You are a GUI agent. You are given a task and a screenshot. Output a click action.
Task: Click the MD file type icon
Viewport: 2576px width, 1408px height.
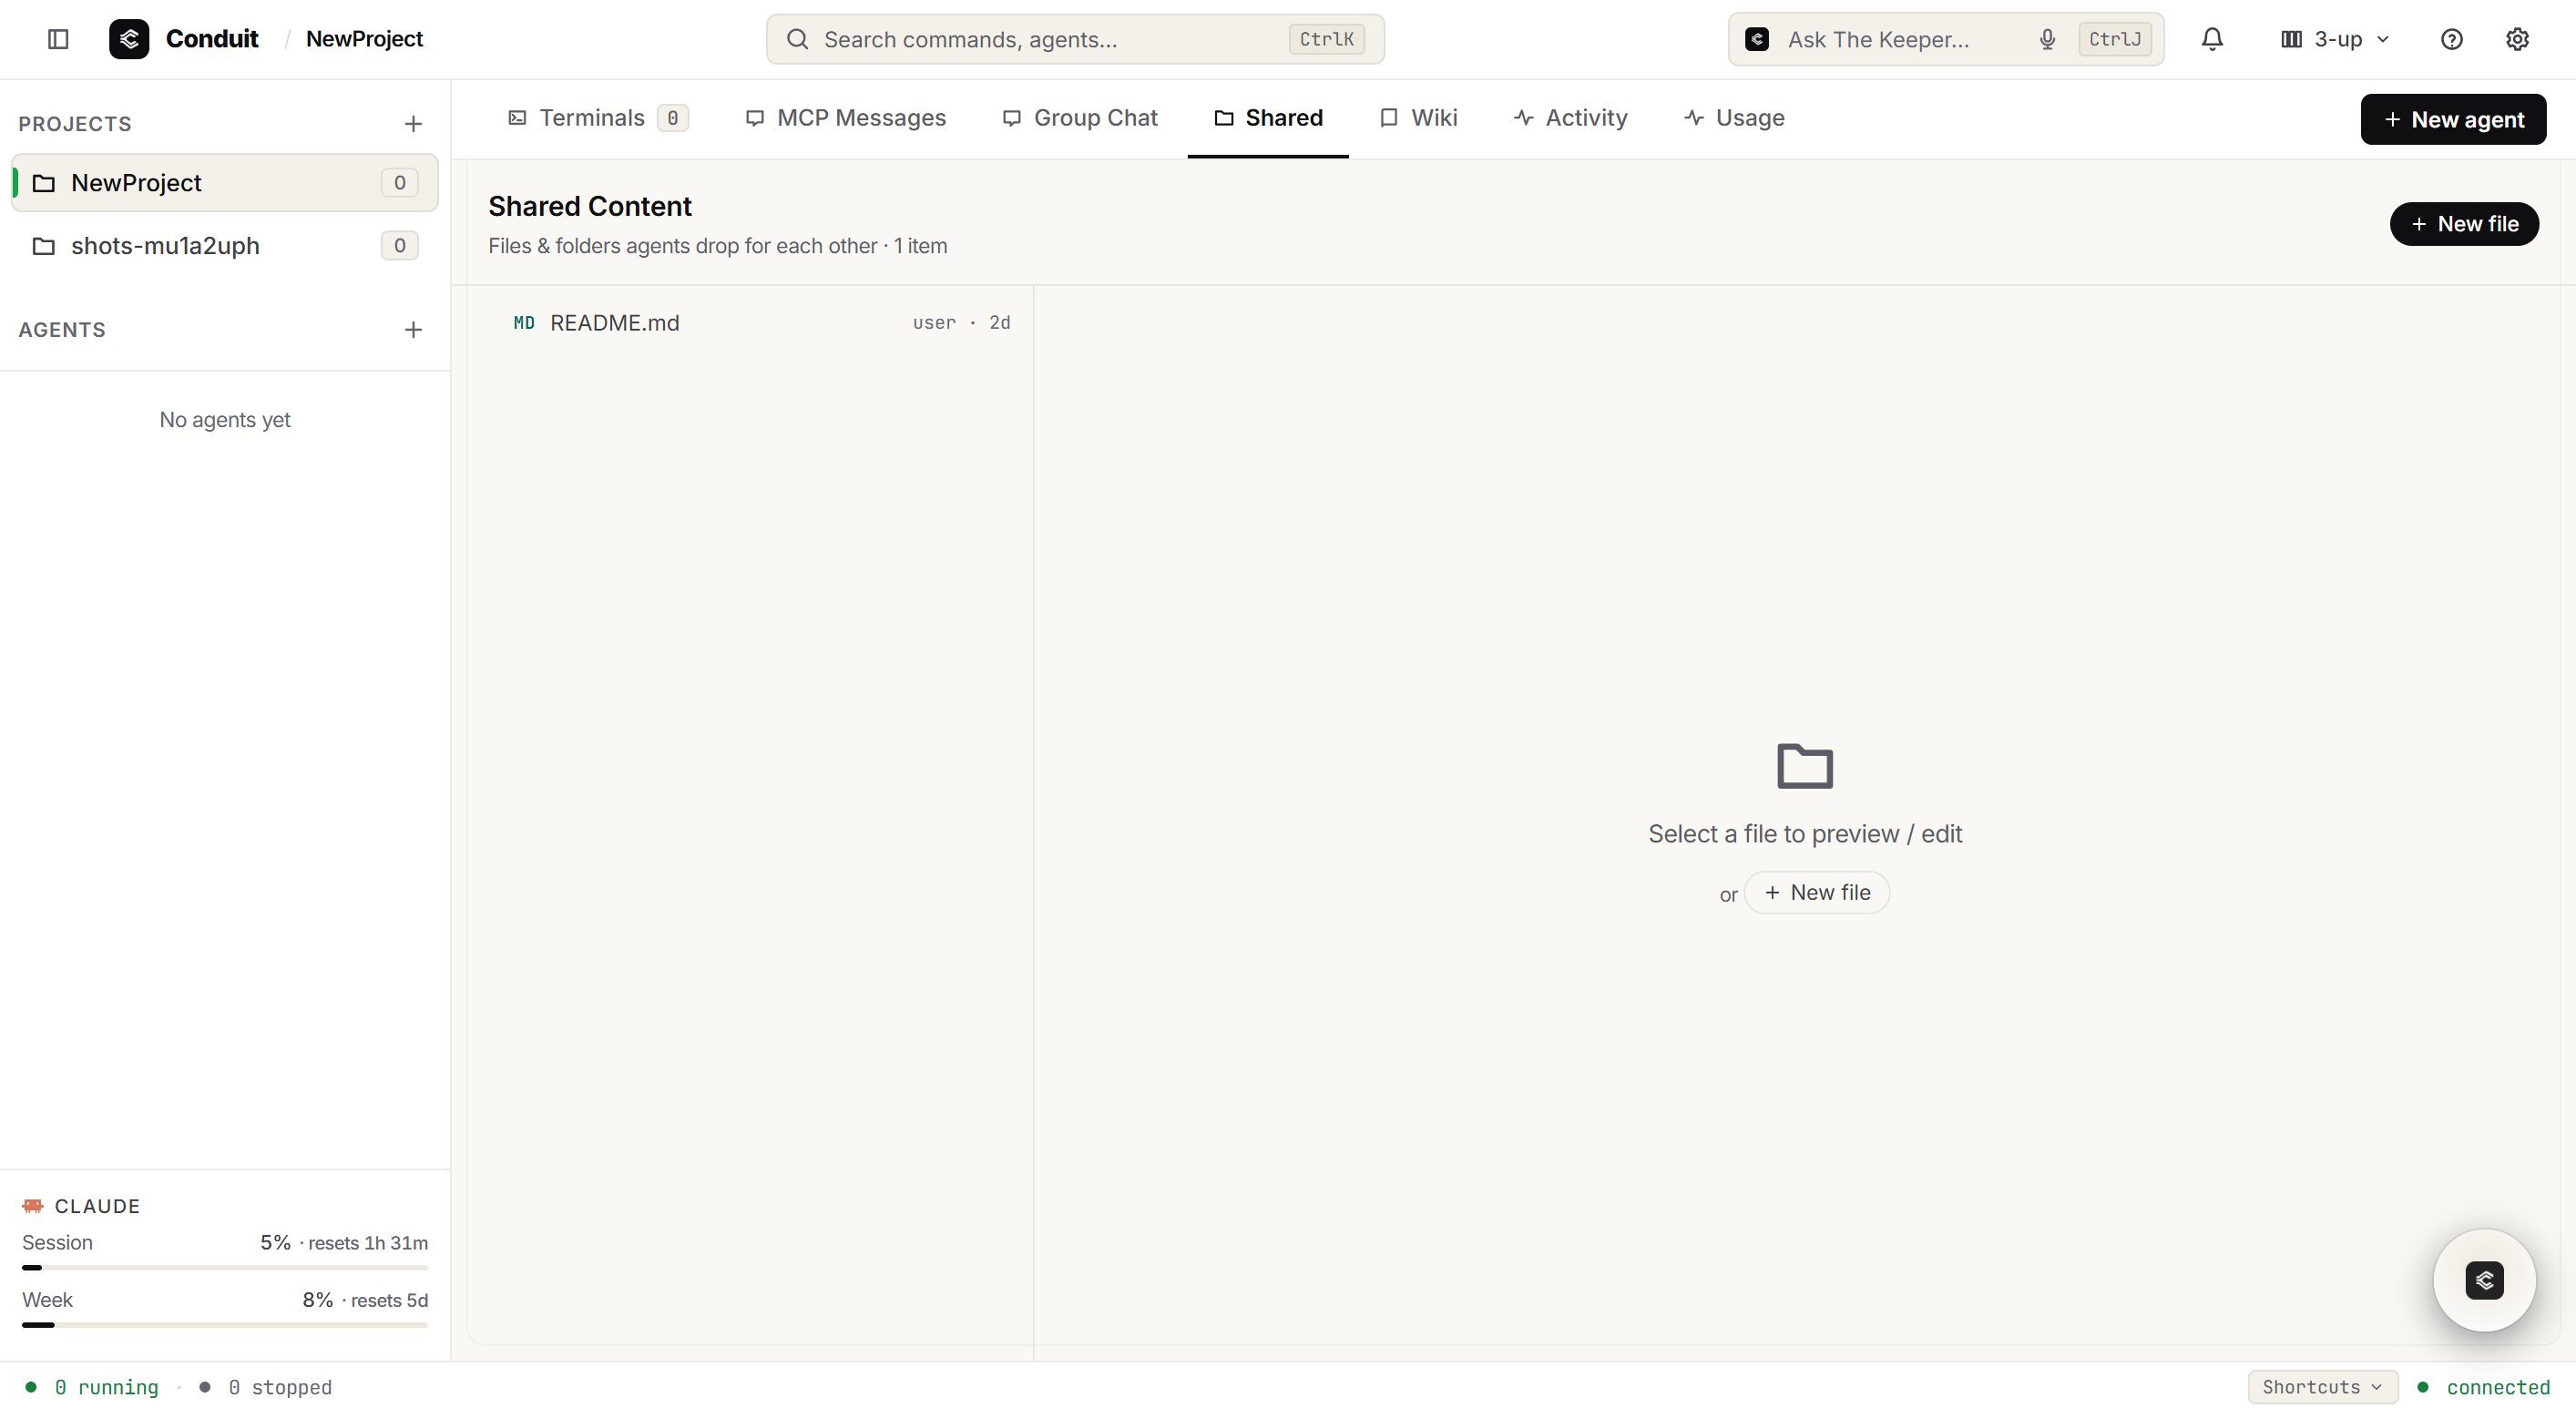(524, 323)
